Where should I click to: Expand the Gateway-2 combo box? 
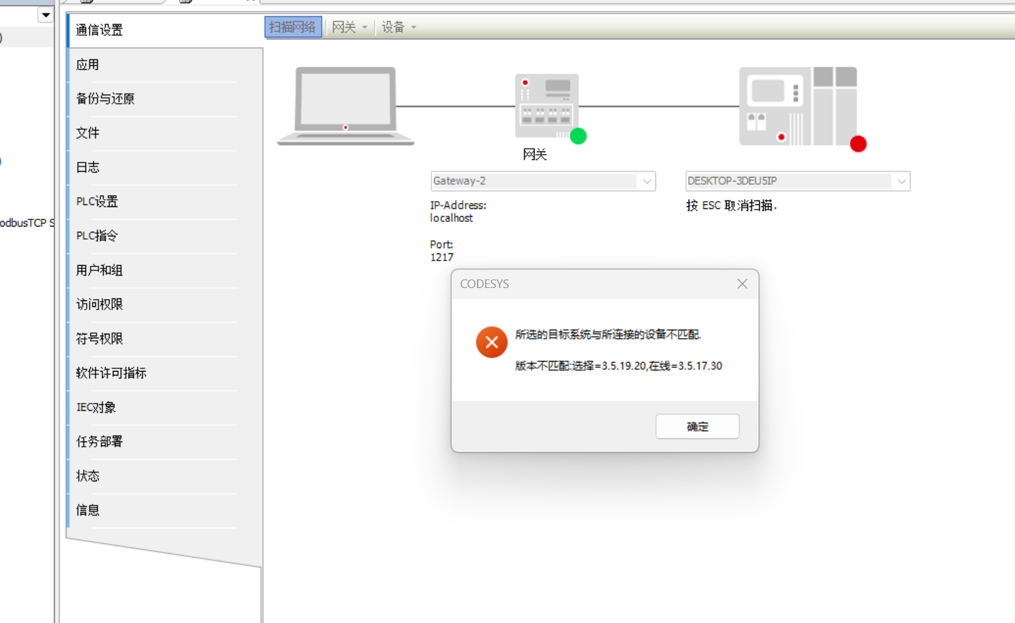click(x=646, y=182)
